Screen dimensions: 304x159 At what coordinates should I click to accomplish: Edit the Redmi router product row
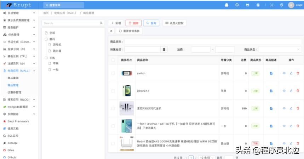tap(291, 143)
